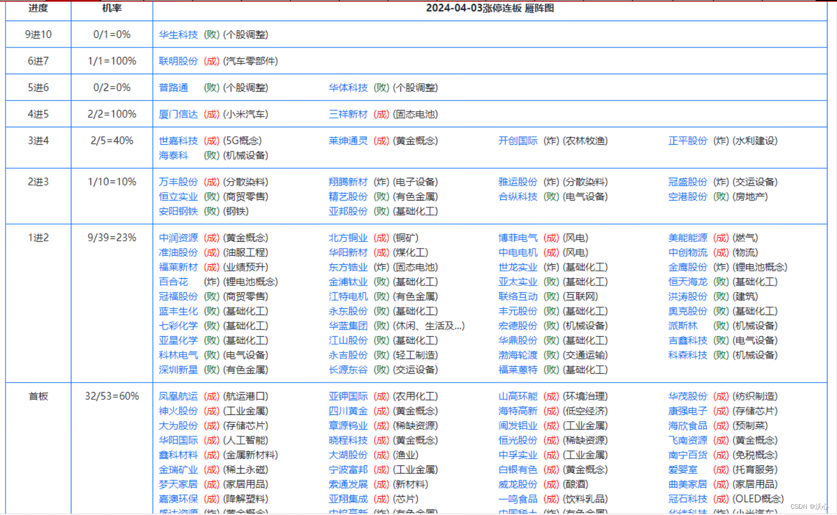Click the 凤凰航运 stock link
The image size is (837, 515).
178,397
